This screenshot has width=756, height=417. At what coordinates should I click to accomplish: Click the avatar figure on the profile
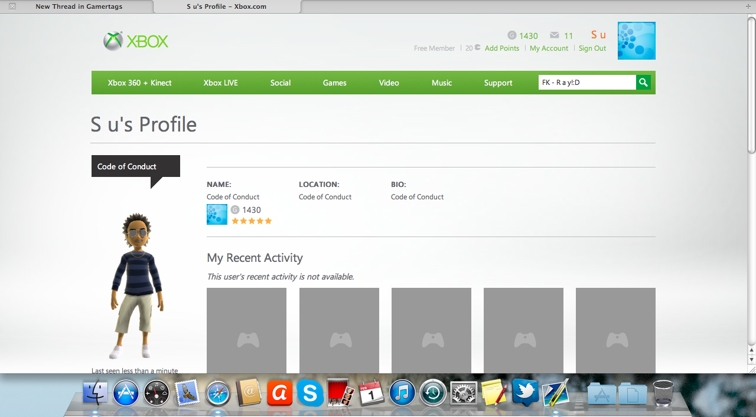click(x=137, y=286)
